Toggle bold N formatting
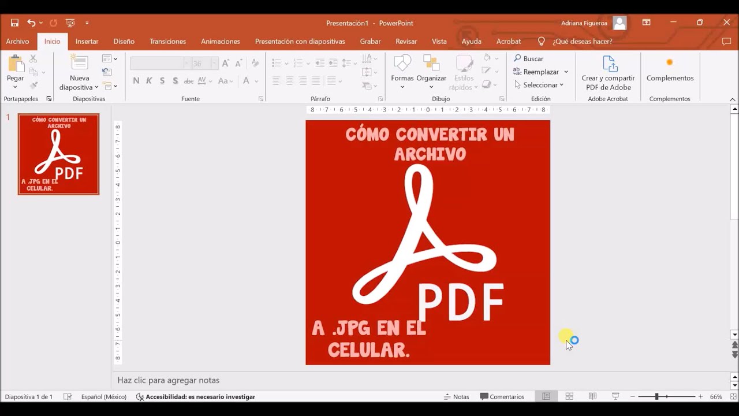Screen dimensions: 739x416 [x=136, y=81]
